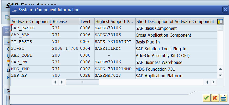Select the MDG_FND cell
The height and width of the screenshot is (105, 229).
[x=31, y=69]
